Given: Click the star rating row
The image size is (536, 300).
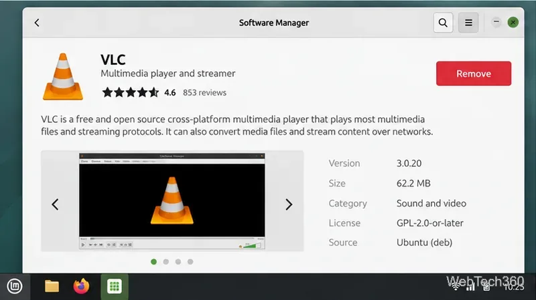Looking at the screenshot, I should pyautogui.click(x=130, y=92).
